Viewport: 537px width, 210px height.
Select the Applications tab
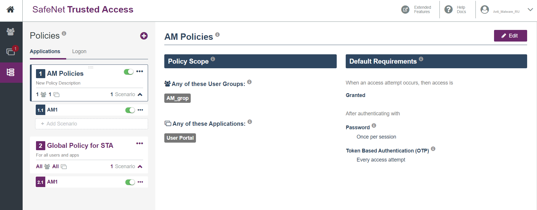pos(45,51)
